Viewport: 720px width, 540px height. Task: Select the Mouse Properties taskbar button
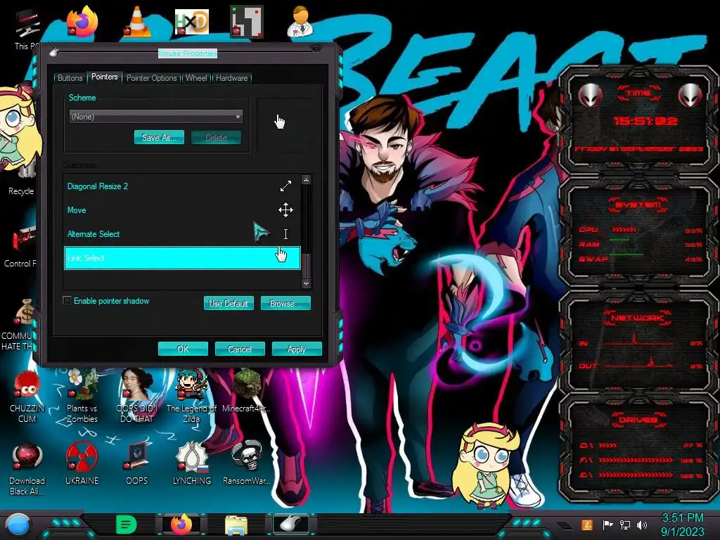coord(292,525)
